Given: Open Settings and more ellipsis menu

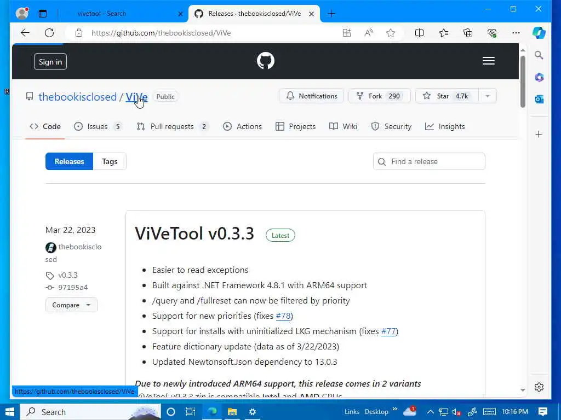Looking at the screenshot, I should click(516, 33).
